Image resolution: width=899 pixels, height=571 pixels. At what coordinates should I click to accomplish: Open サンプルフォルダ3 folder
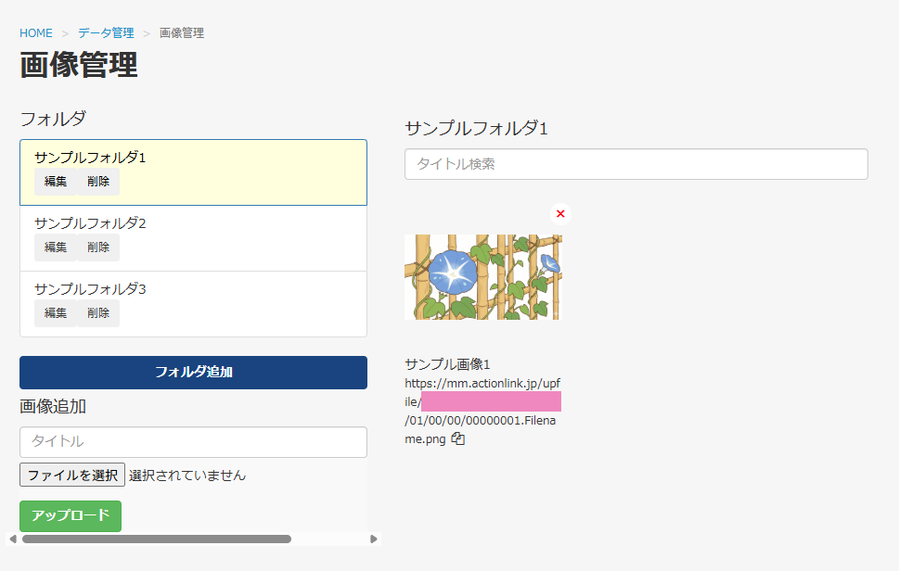pyautogui.click(x=91, y=289)
